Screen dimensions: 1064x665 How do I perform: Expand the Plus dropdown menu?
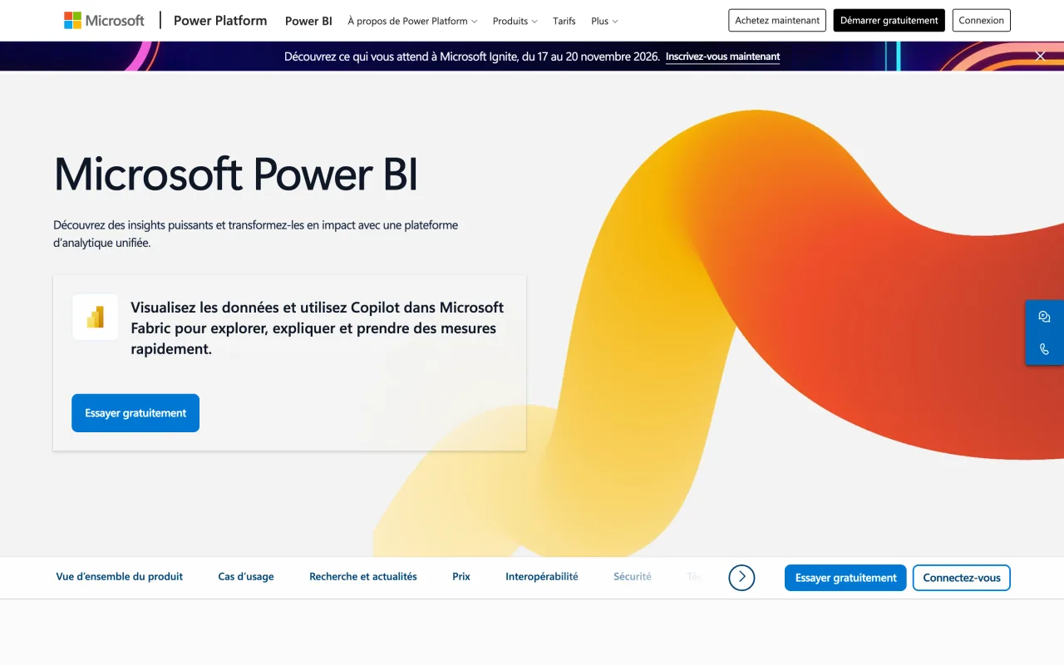[604, 21]
